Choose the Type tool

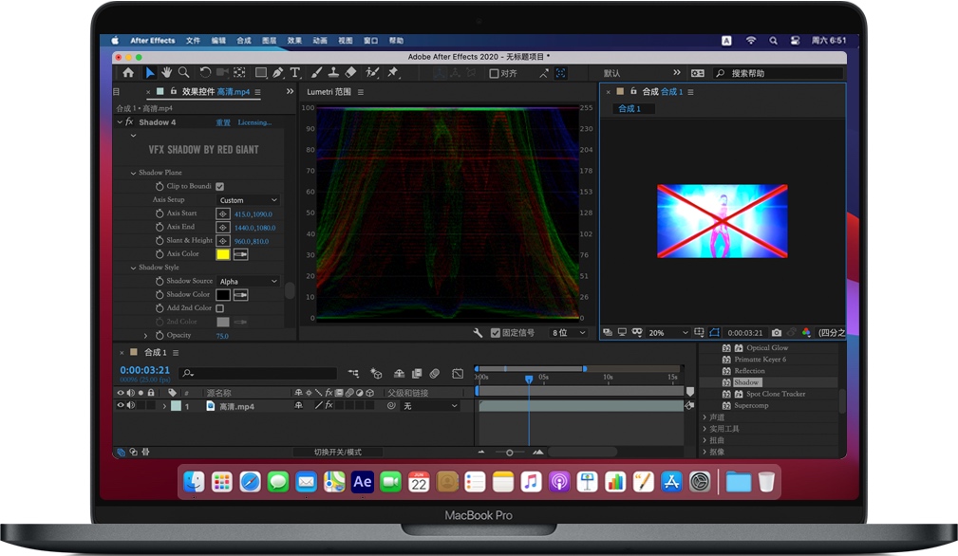tap(294, 73)
